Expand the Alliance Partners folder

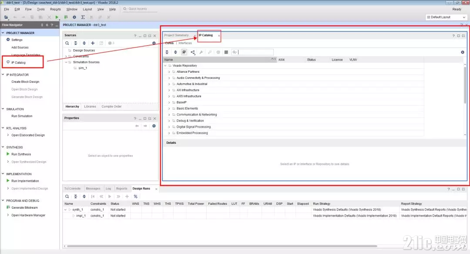click(169, 72)
